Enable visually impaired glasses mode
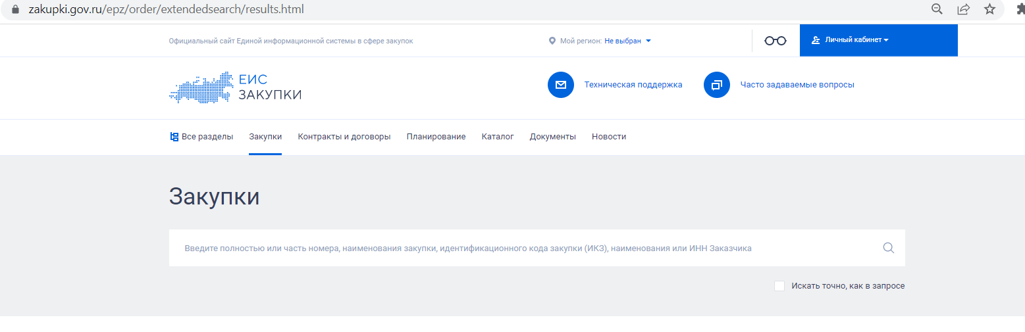Image resolution: width=1025 pixels, height=332 pixels. [x=775, y=41]
